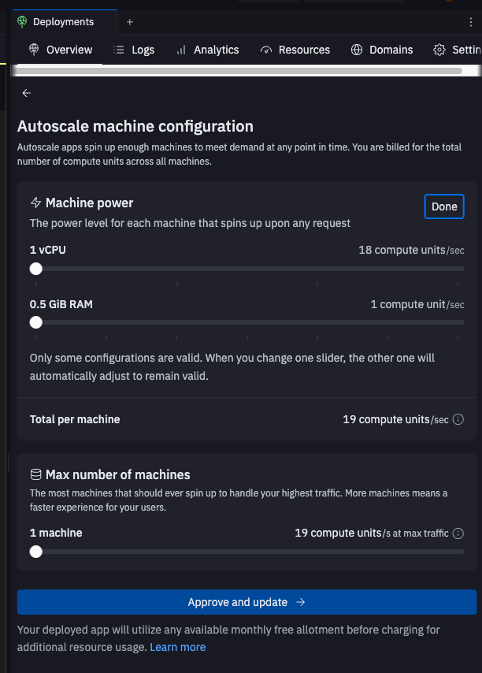Click the Deployments rocket tab icon
482x673 pixels.
click(x=21, y=22)
